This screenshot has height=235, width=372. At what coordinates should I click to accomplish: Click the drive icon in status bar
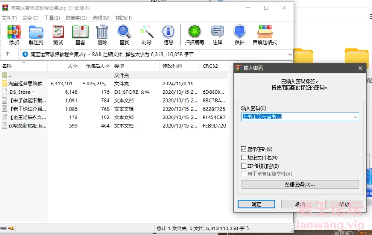(x=4, y=228)
